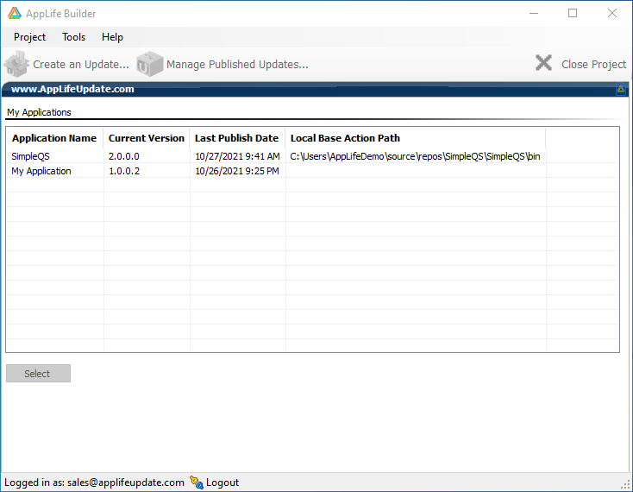Viewport: 633px width, 492px height.
Task: Click the AppLife Builder logo in title bar
Action: point(14,13)
